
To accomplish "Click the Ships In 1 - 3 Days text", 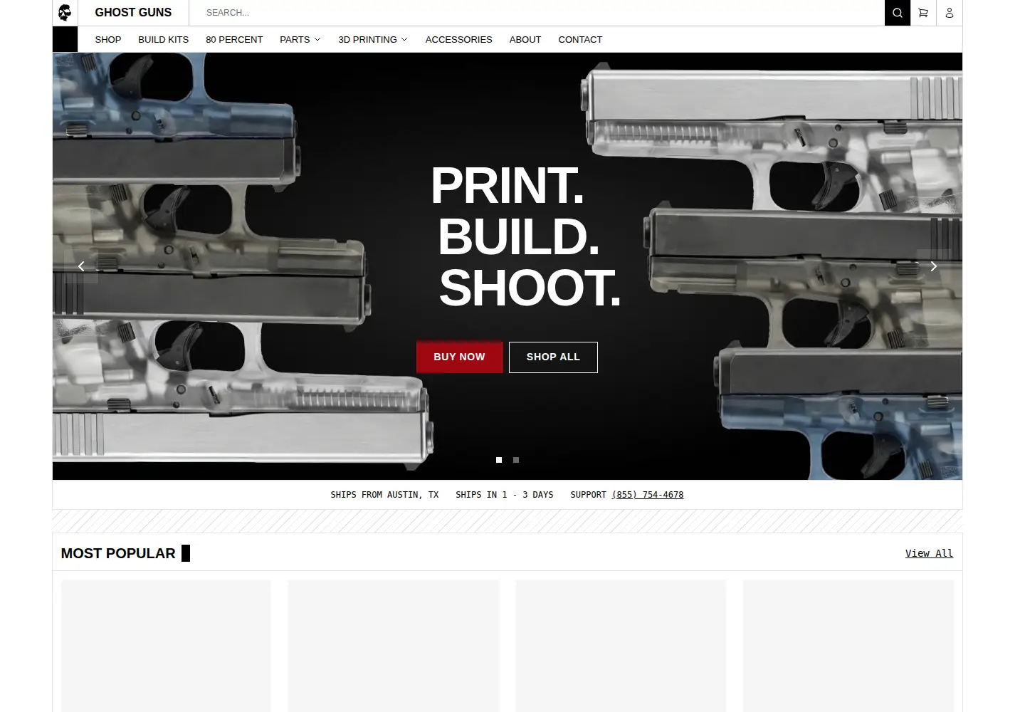I will (x=505, y=495).
